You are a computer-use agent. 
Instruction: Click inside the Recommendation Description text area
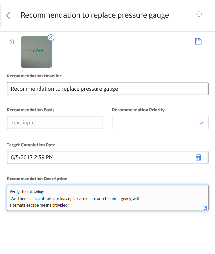[108, 198]
